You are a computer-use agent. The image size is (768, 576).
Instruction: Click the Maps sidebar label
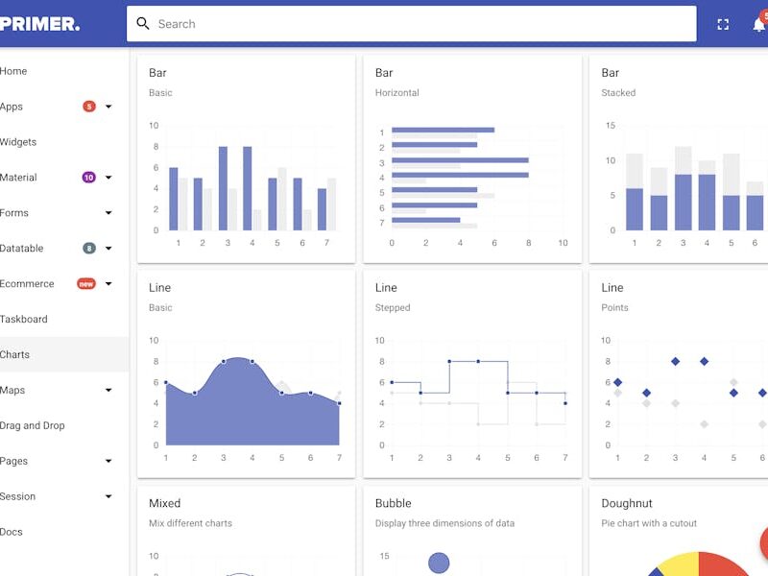[x=12, y=390]
